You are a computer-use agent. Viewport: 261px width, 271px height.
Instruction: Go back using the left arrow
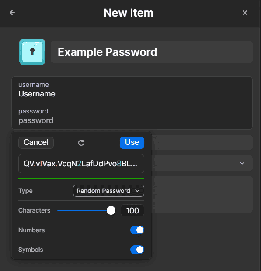click(12, 13)
